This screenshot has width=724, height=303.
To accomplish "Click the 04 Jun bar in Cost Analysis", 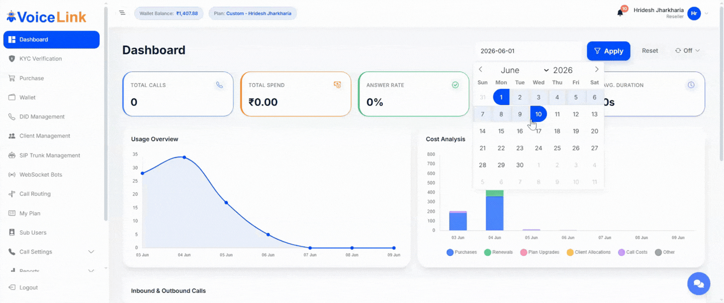I will (495, 210).
